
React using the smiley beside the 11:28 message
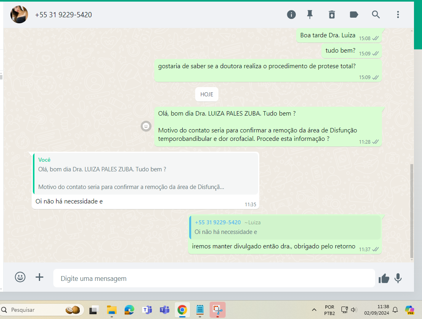click(146, 126)
